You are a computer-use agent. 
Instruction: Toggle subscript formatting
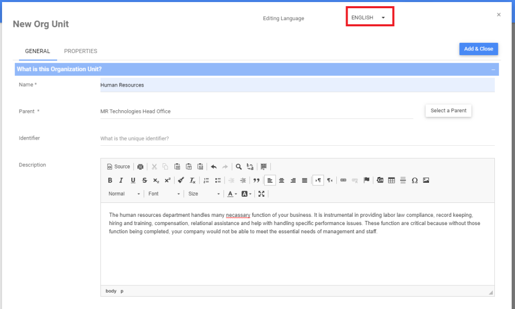(156, 180)
